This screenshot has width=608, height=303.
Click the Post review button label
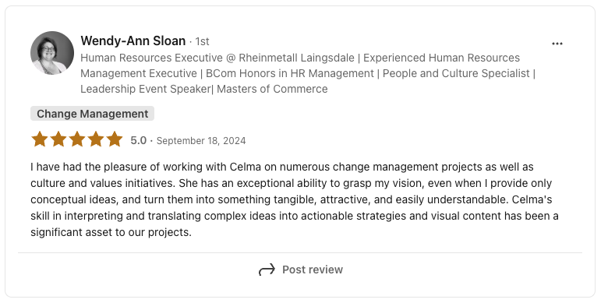pos(312,270)
